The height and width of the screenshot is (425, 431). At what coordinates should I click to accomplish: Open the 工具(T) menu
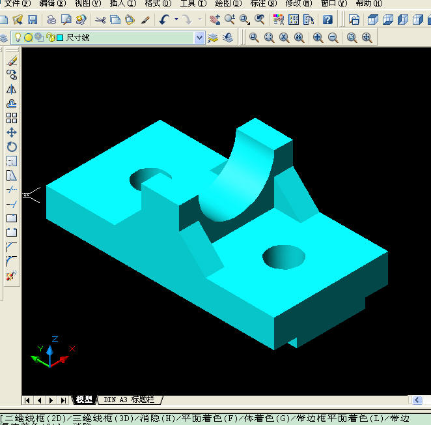(193, 3)
